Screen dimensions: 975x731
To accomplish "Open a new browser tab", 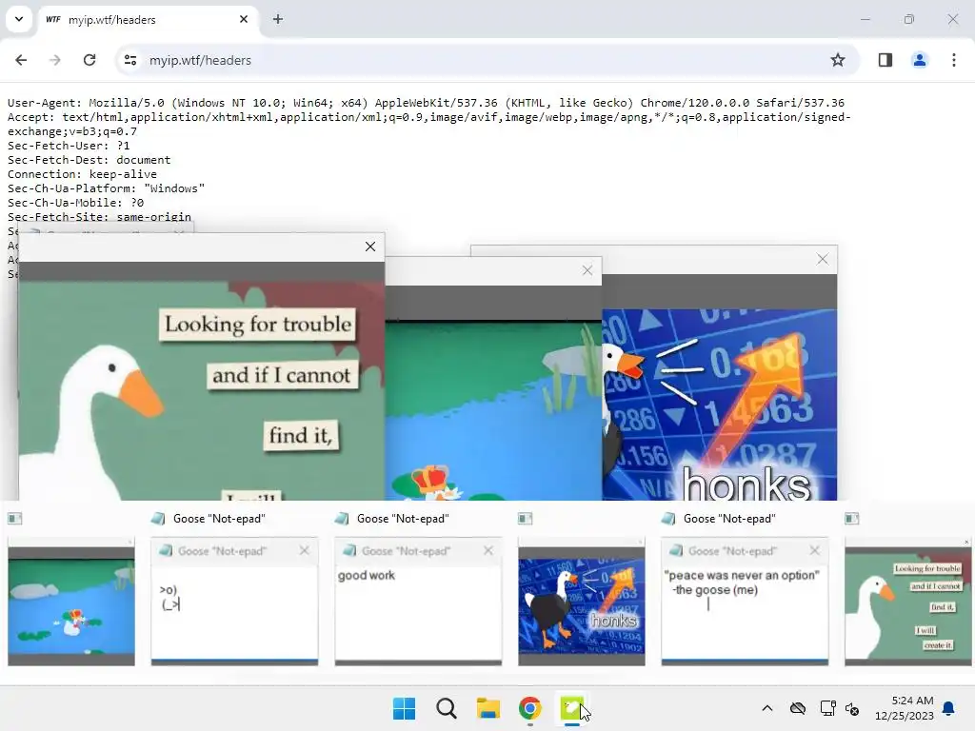I will coord(278,19).
